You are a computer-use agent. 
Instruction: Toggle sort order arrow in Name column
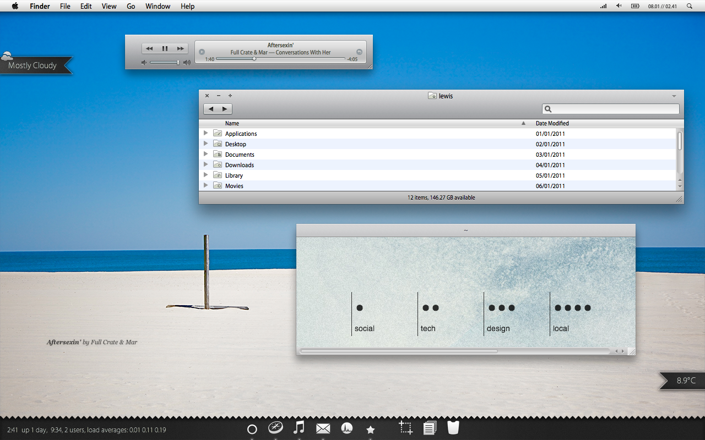pos(523,124)
